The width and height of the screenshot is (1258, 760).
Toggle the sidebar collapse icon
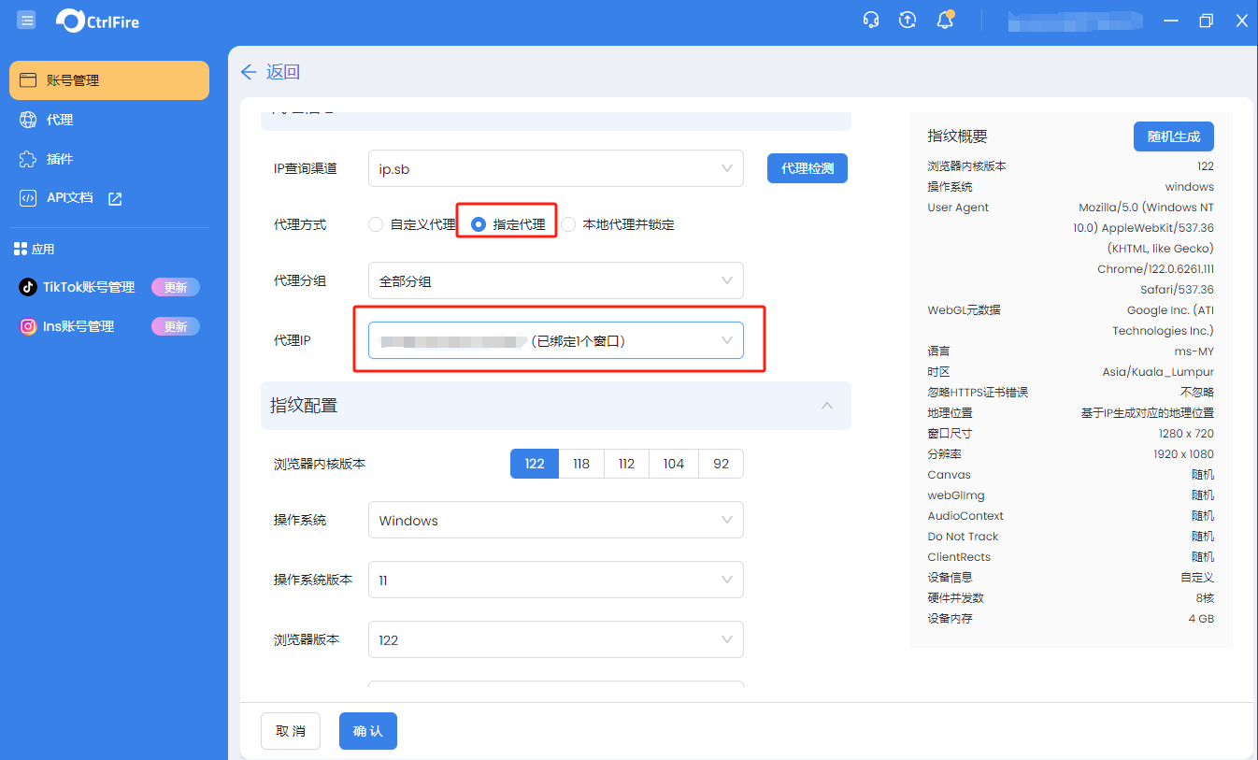pyautogui.click(x=26, y=19)
